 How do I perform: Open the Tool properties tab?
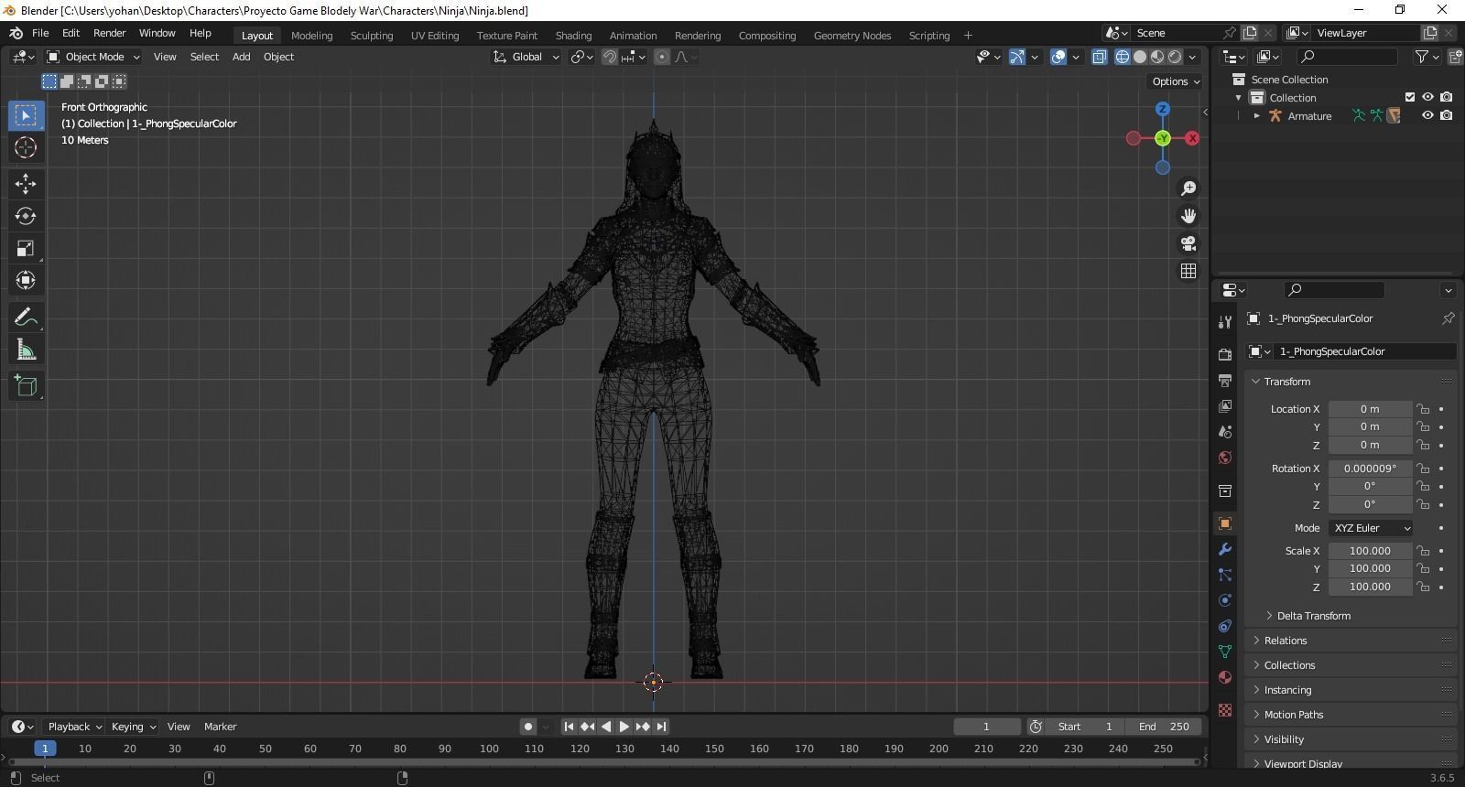[x=1225, y=321]
